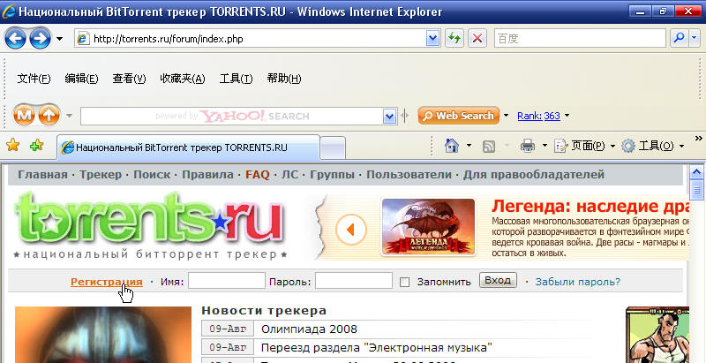Open the Web Search options dropdown
Screen dimensions: 706x363
pos(506,116)
